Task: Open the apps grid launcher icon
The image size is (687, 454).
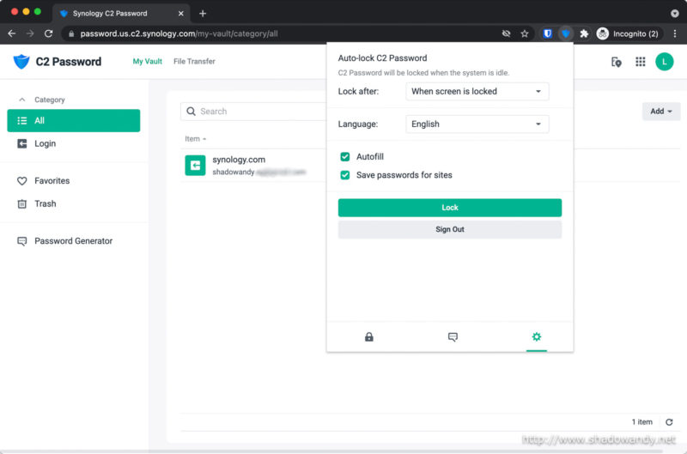Action: click(x=640, y=62)
